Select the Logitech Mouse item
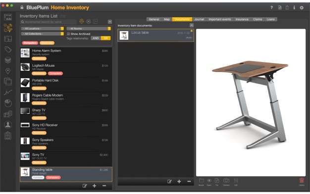This screenshot has width=310, height=194. [66, 69]
